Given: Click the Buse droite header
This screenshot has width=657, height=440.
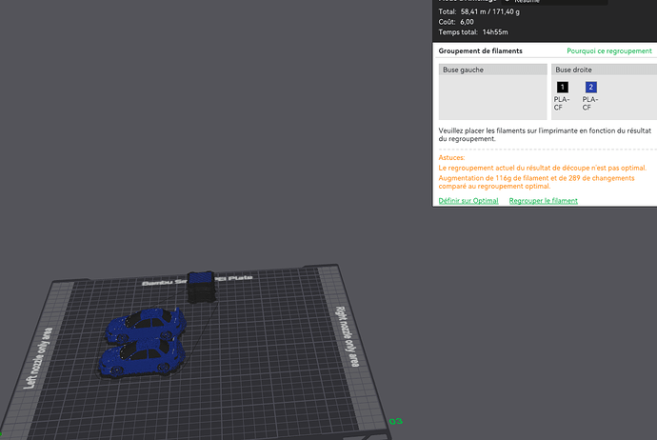Looking at the screenshot, I should click(604, 70).
